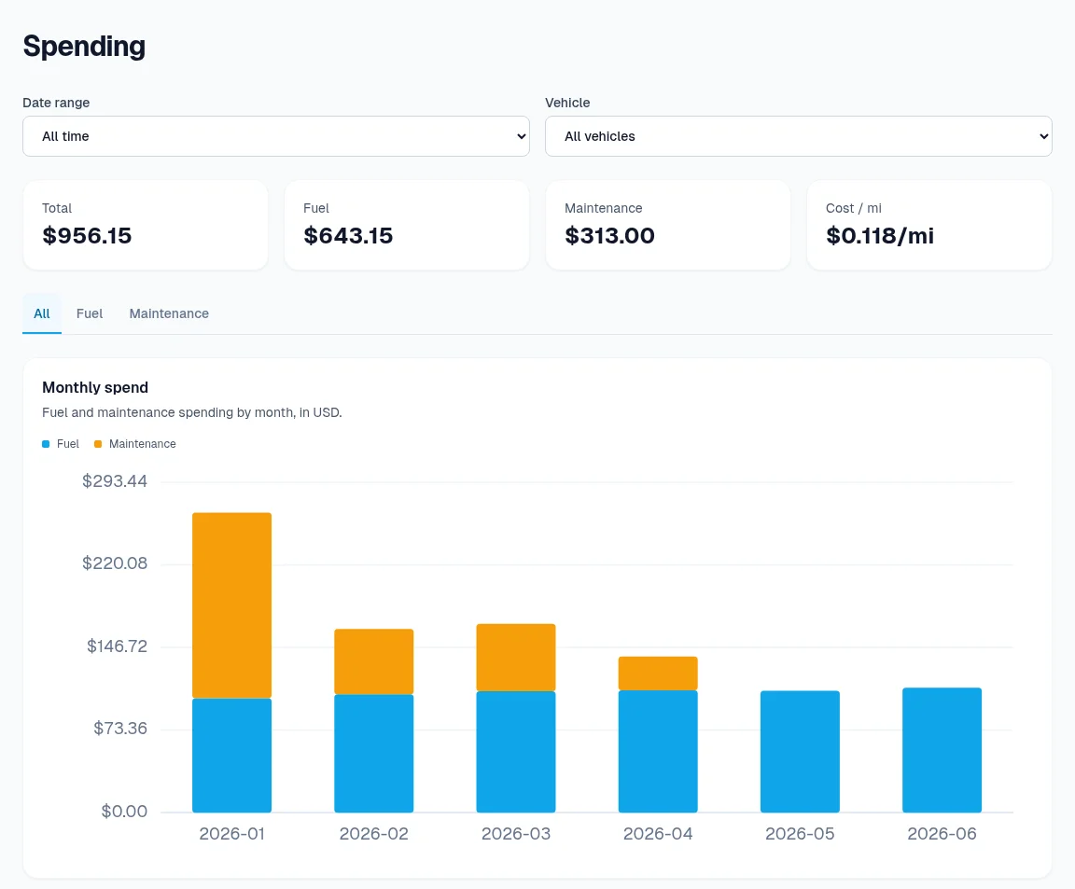Screen dimensions: 1075x889
Task: Click the Maintenance legend orange swatch
Action: [x=98, y=444]
